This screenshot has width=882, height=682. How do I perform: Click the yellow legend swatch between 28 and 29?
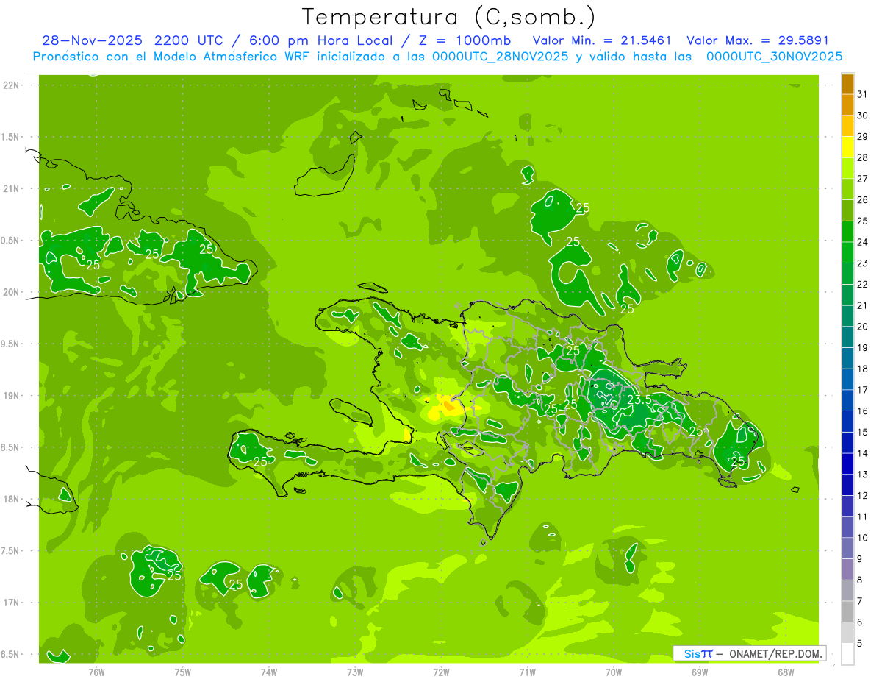point(847,147)
